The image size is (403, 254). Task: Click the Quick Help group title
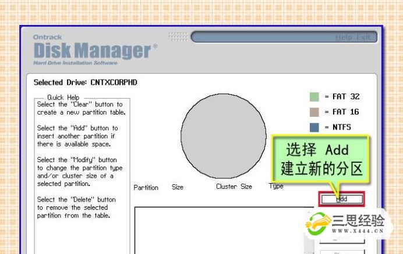click(x=63, y=98)
